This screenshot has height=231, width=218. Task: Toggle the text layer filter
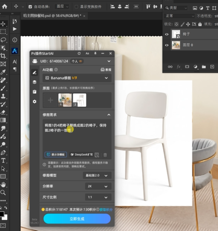(x=208, y=8)
